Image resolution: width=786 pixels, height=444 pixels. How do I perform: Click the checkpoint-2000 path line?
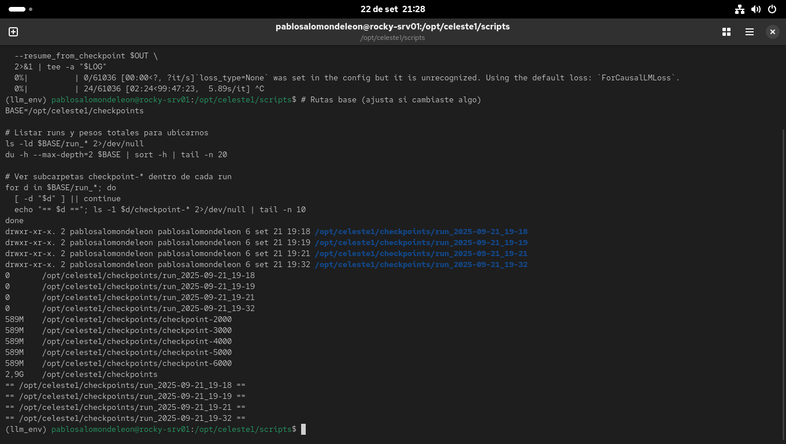pos(136,319)
